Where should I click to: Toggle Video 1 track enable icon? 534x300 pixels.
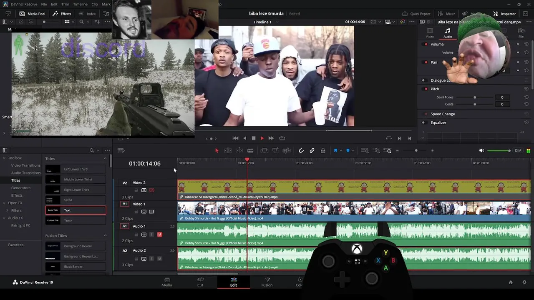[x=151, y=212]
